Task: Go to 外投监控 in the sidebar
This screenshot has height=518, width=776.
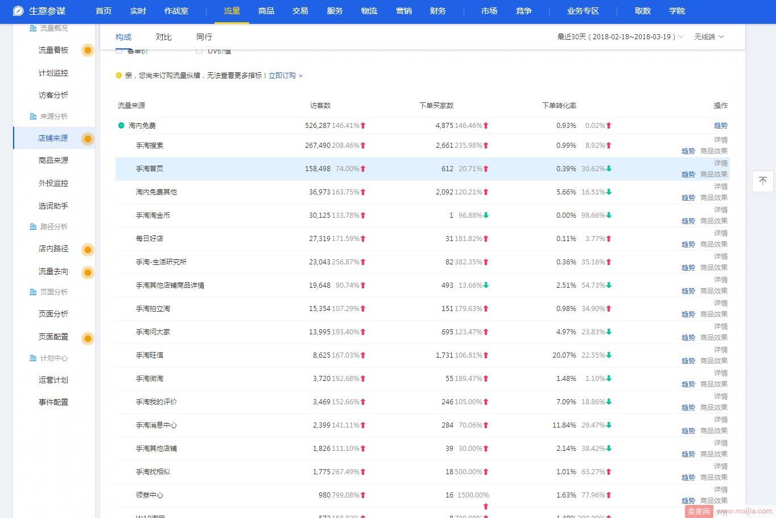Action: [53, 183]
